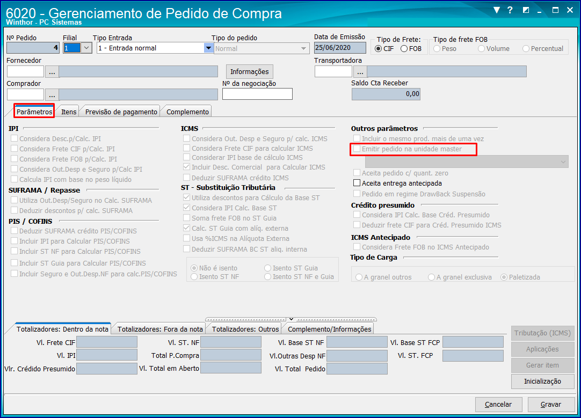The image size is (581, 418).
Task: Click the Data de Emissão field
Action: (x=340, y=48)
